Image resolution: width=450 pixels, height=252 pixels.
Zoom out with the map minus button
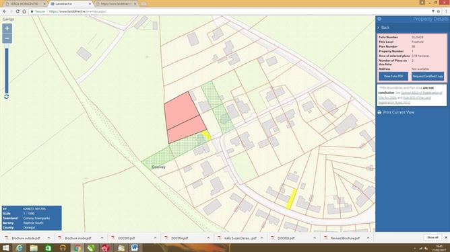tap(7, 38)
